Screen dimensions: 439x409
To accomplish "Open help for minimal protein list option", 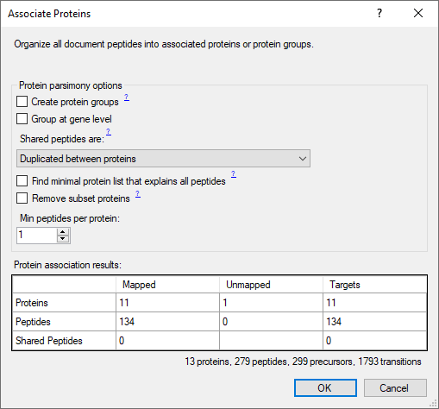I will tap(234, 174).
